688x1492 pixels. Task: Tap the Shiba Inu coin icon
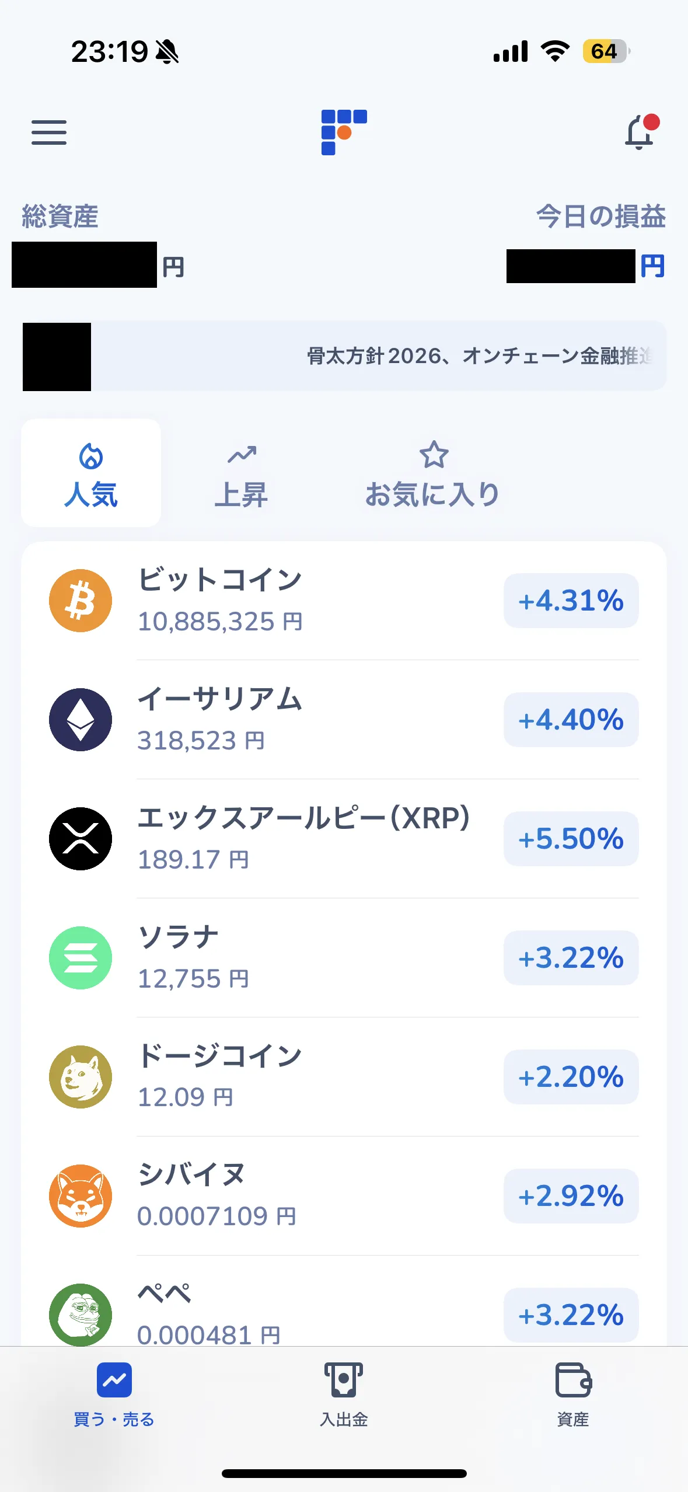pos(81,1196)
